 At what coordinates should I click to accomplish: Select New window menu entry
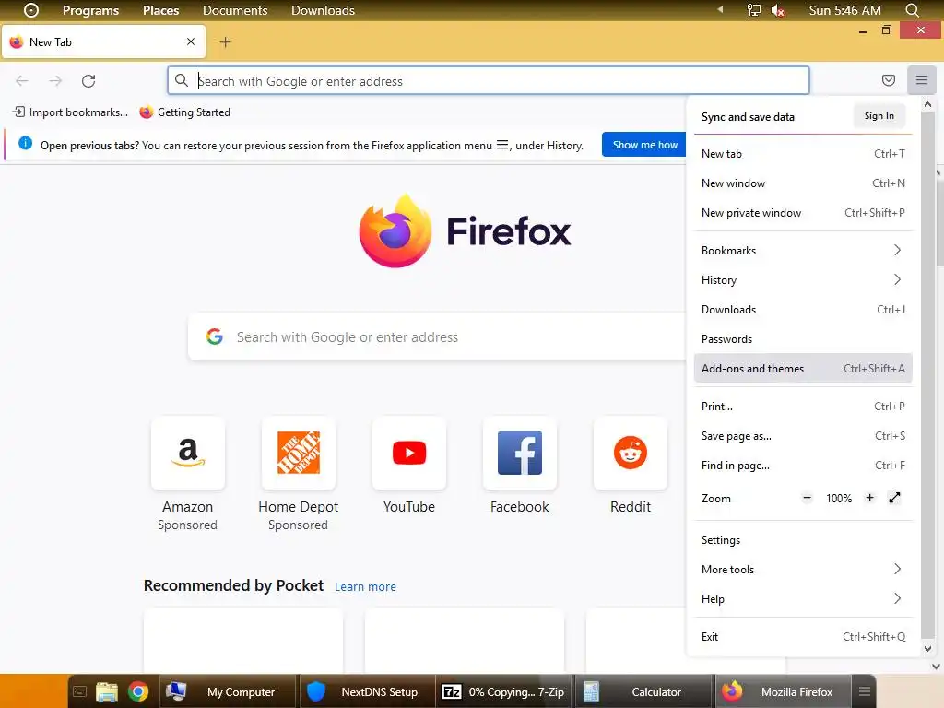coord(803,183)
